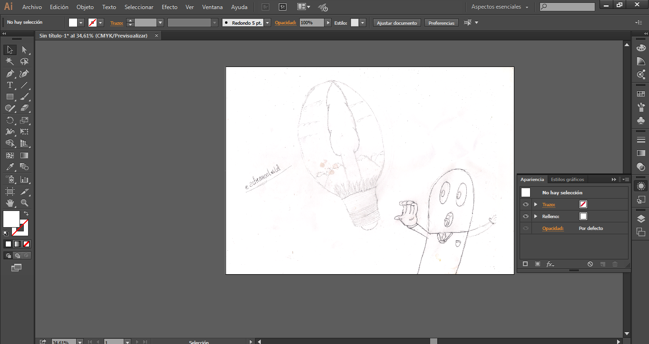Switch to Estilos gráficos tab
649x344 pixels.
[567, 180]
